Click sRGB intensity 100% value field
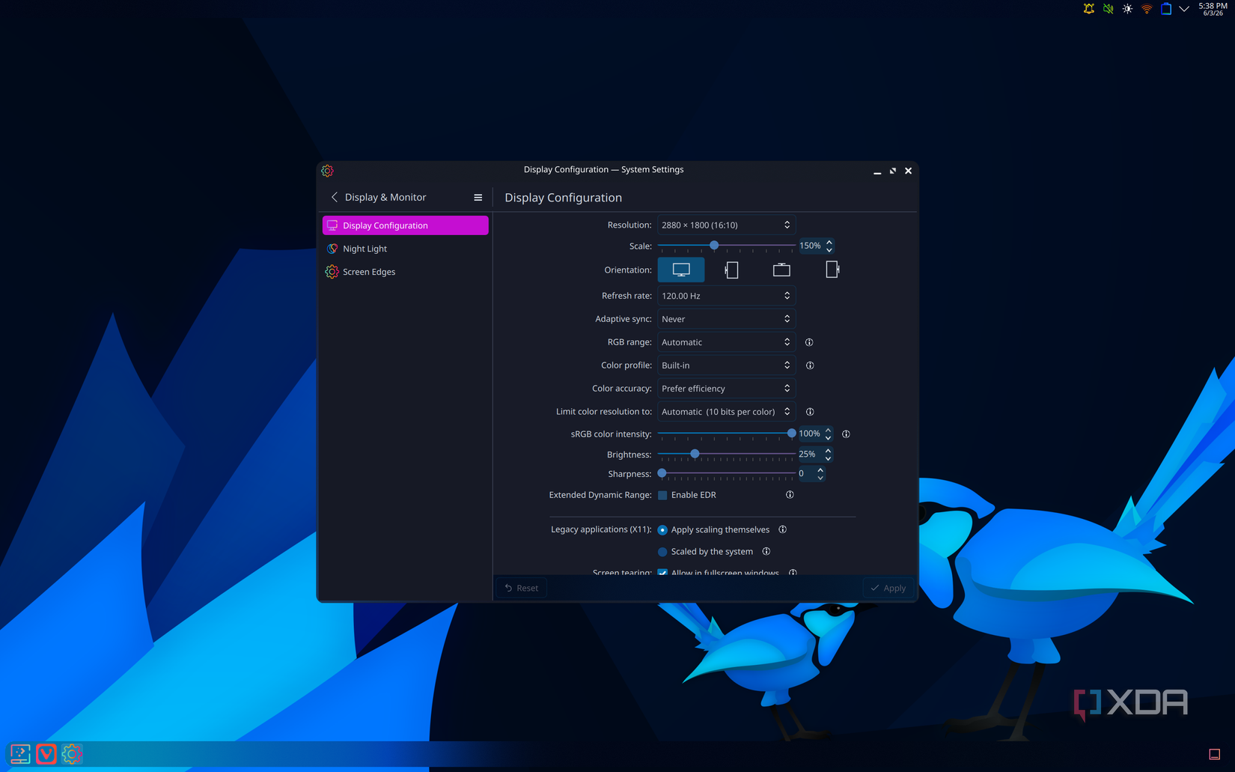Image resolution: width=1235 pixels, height=772 pixels. click(x=810, y=434)
